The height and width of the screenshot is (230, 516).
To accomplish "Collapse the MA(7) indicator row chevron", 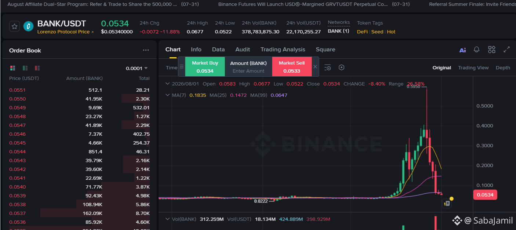I will coord(167,95).
